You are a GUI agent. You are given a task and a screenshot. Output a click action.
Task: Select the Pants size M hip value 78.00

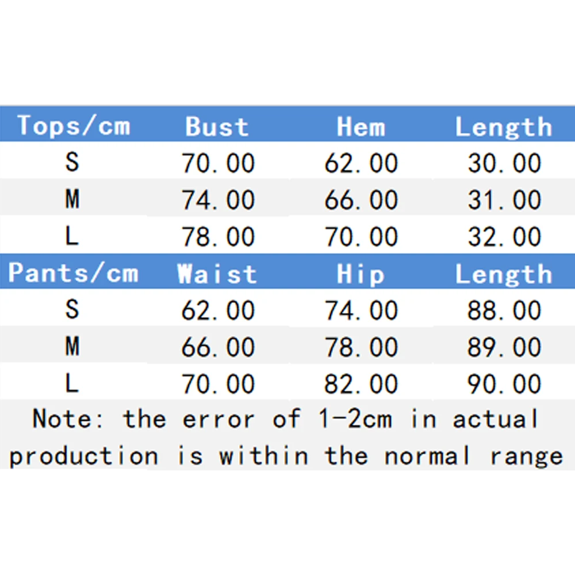click(x=361, y=347)
